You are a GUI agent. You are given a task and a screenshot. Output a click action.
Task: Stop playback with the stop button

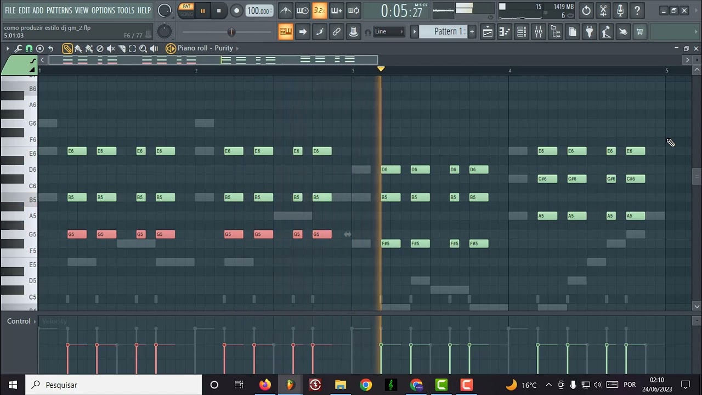(x=219, y=10)
